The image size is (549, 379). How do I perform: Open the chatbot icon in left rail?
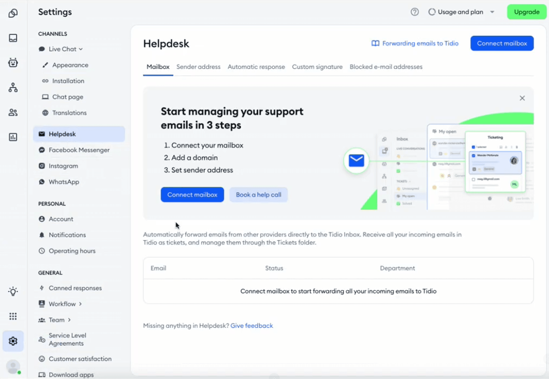13,63
